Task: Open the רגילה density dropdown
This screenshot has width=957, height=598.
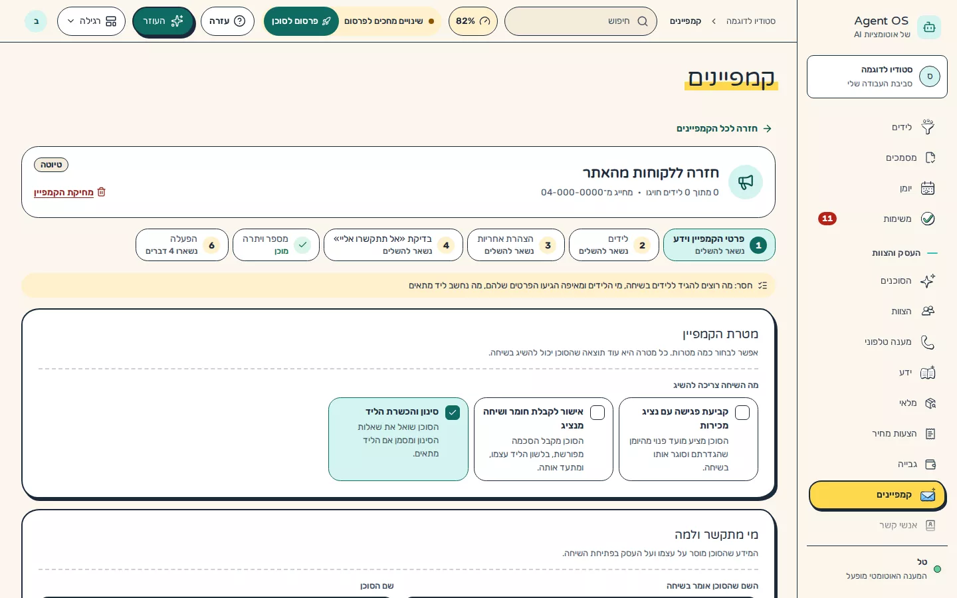Action: (x=92, y=21)
